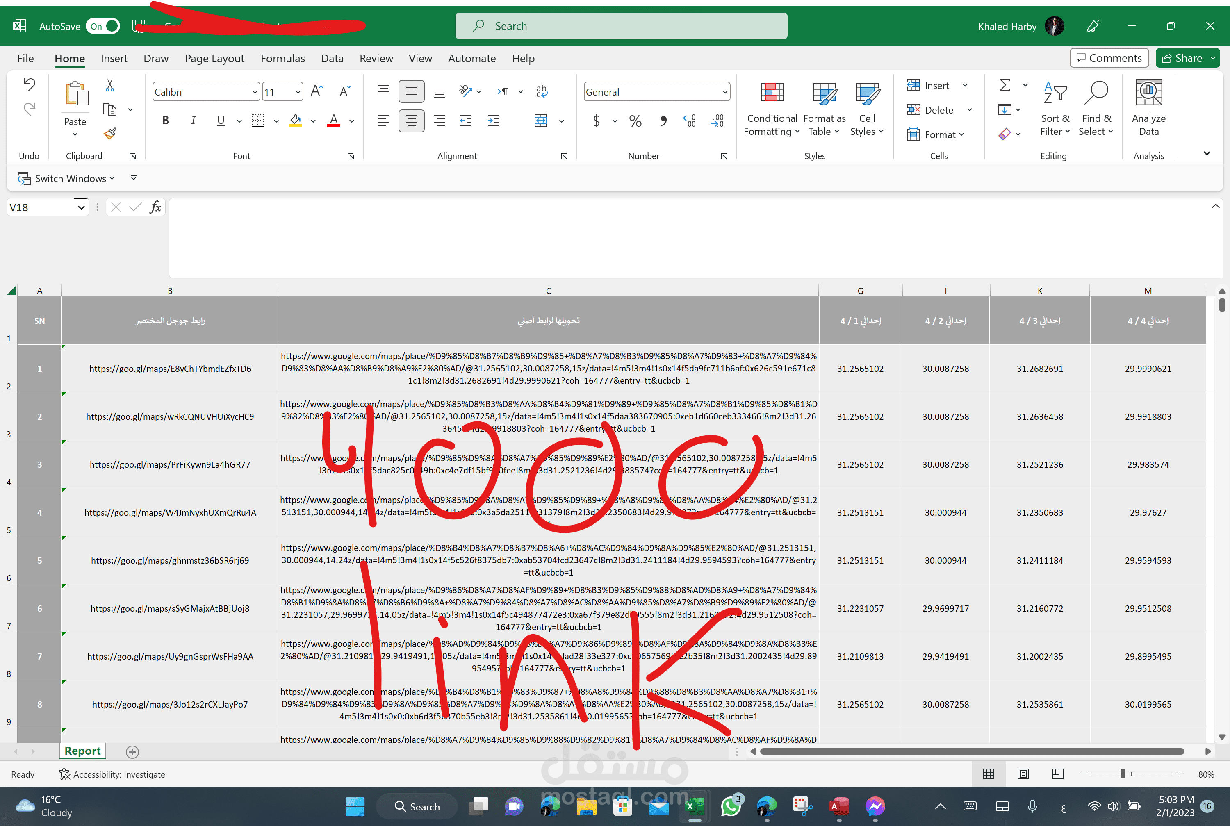Image resolution: width=1230 pixels, height=826 pixels.
Task: Expand the font name Calibri dropdown
Action: coord(255,92)
